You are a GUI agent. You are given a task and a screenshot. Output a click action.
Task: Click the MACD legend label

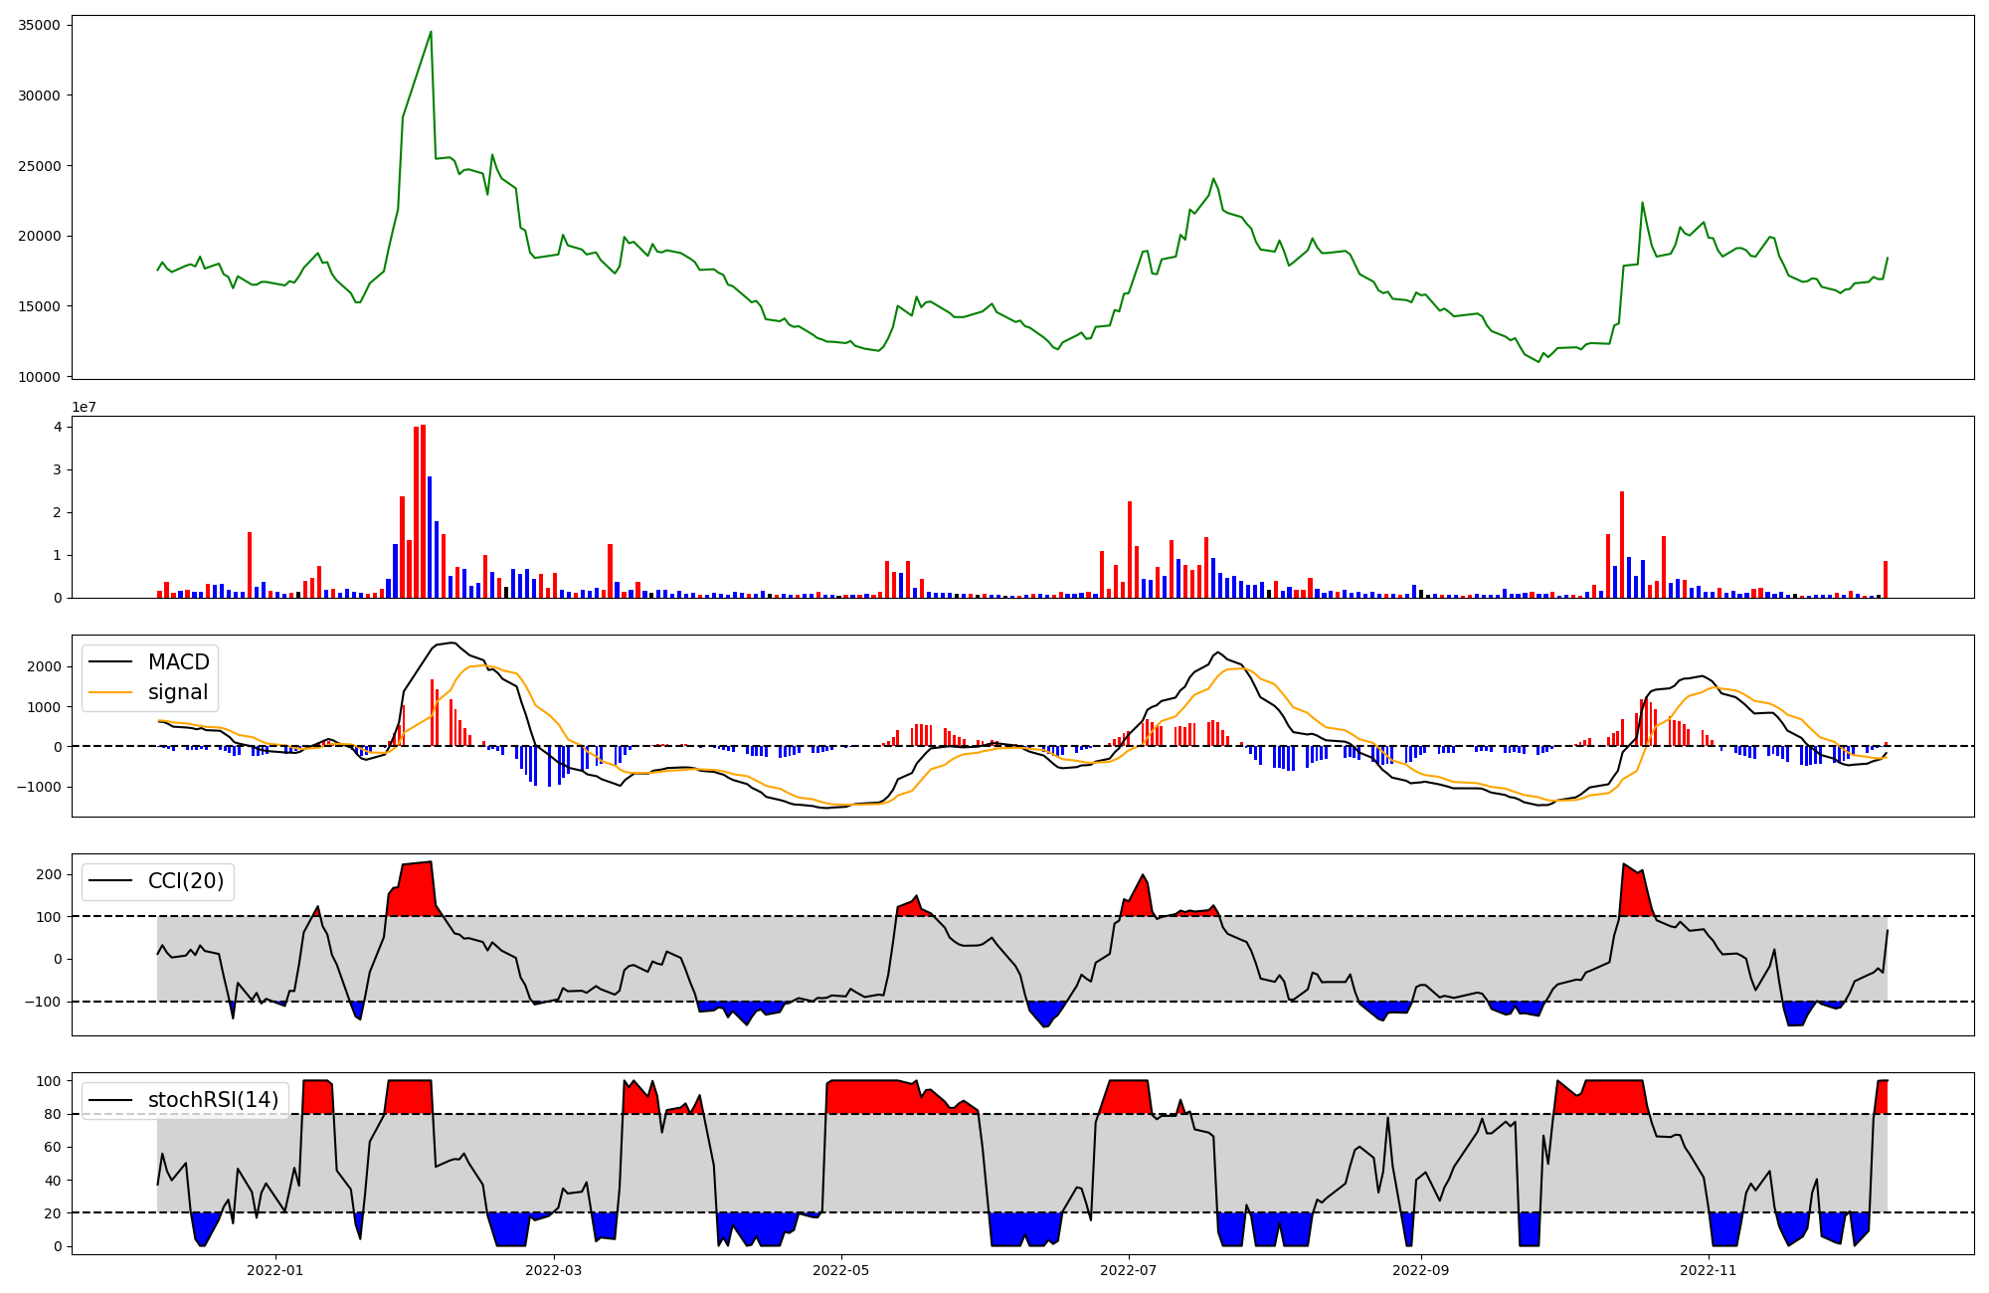pos(178,662)
